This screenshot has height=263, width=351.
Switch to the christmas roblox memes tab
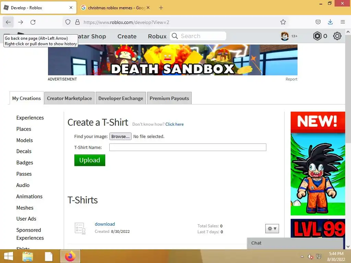tap(116, 8)
